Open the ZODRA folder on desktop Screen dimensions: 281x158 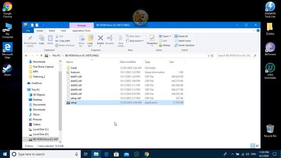point(270,29)
